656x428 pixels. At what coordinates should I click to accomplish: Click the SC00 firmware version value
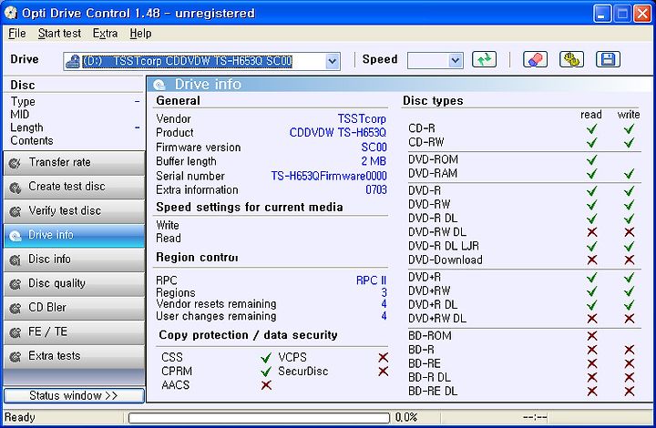pyautogui.click(x=374, y=148)
